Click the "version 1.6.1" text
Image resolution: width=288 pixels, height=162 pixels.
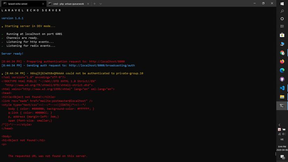click(x=12, y=18)
